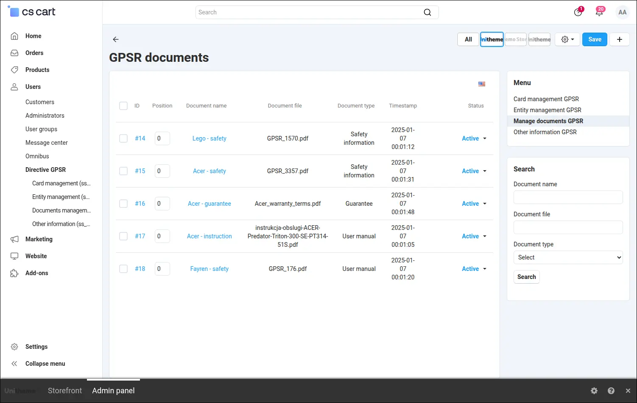Click the Products tag icon

pyautogui.click(x=14, y=70)
